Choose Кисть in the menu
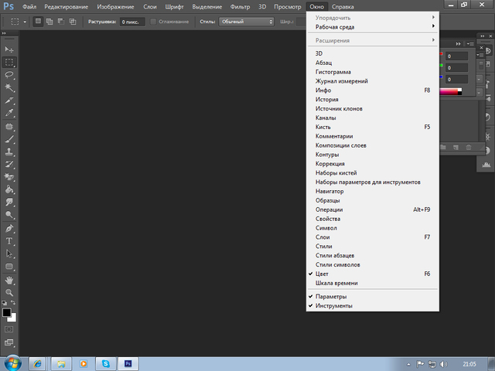The width and height of the screenshot is (495, 371). pyautogui.click(x=373, y=127)
